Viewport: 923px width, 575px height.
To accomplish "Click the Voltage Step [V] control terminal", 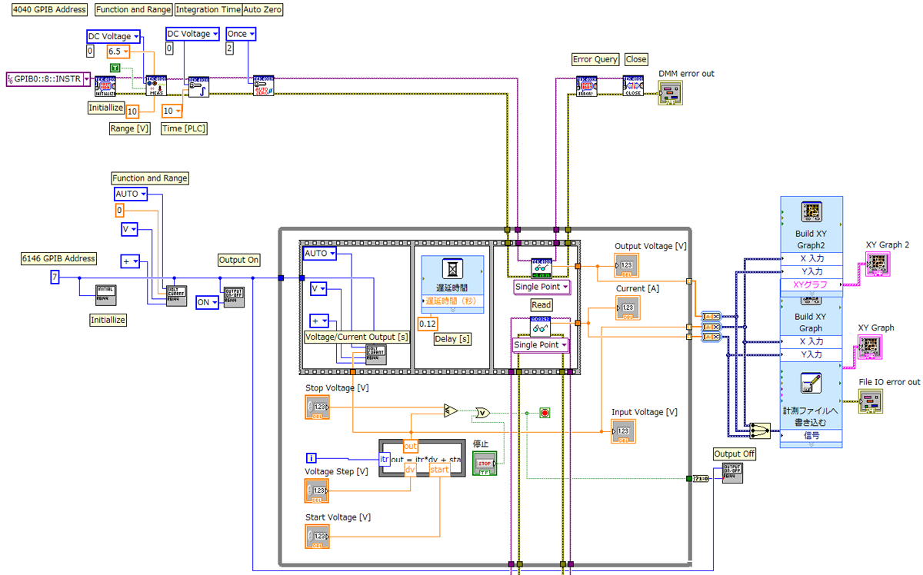I will (318, 490).
